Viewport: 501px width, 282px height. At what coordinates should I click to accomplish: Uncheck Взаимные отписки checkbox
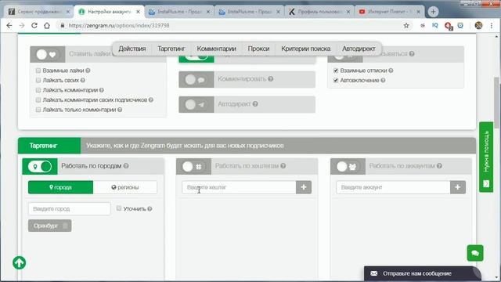[336, 70]
